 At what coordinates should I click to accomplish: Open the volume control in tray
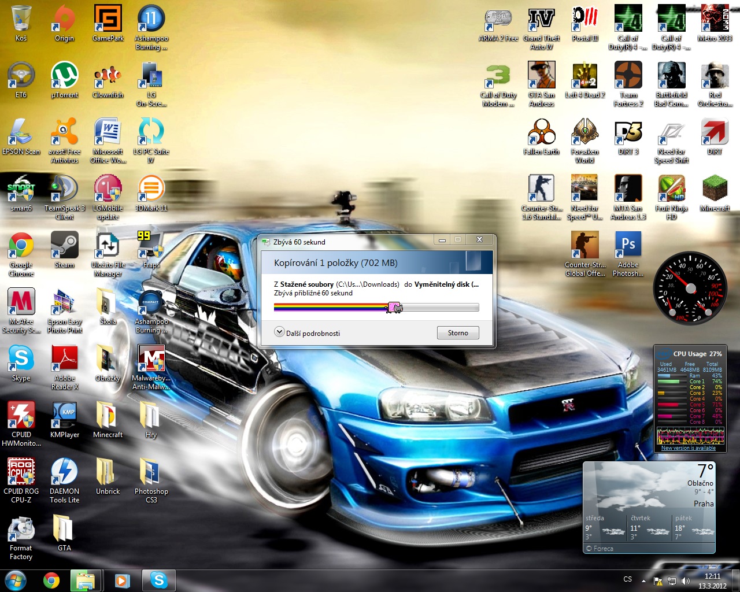[686, 581]
